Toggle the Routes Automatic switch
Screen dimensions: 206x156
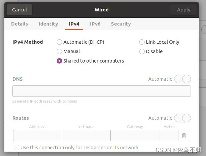point(183,118)
